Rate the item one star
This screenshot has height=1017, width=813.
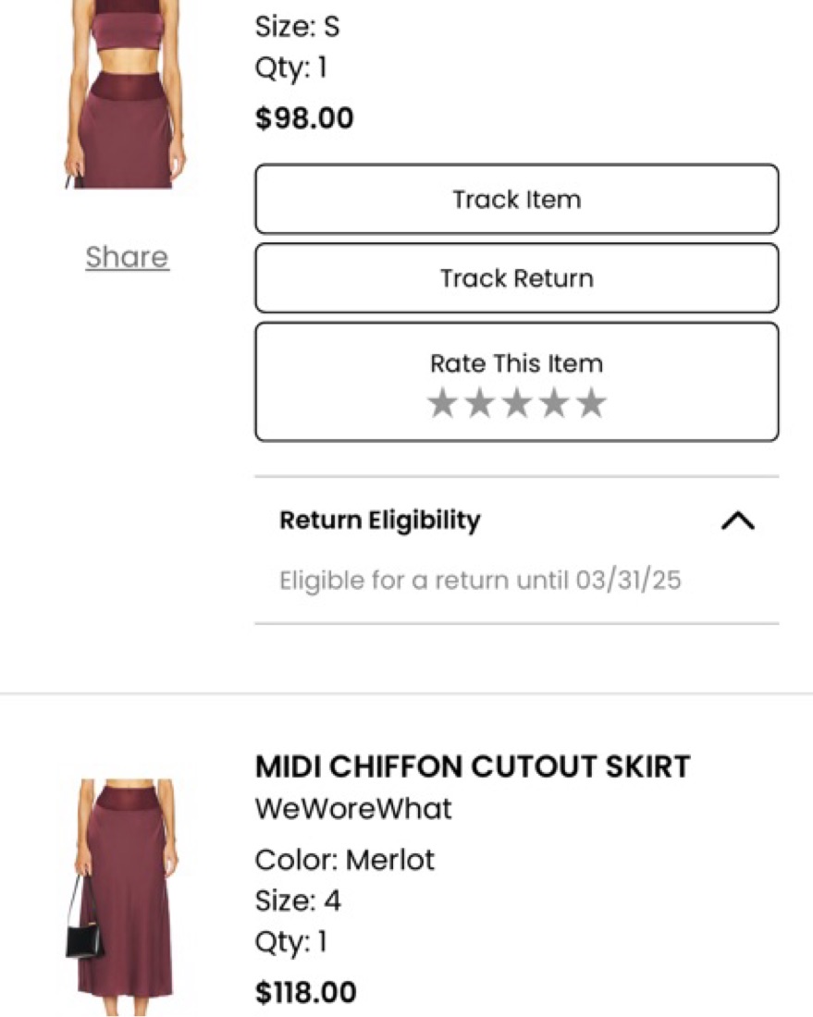[442, 404]
